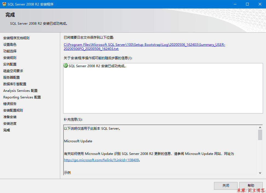Click the SQL Server setup title bar icon

pyautogui.click(x=4, y=4)
